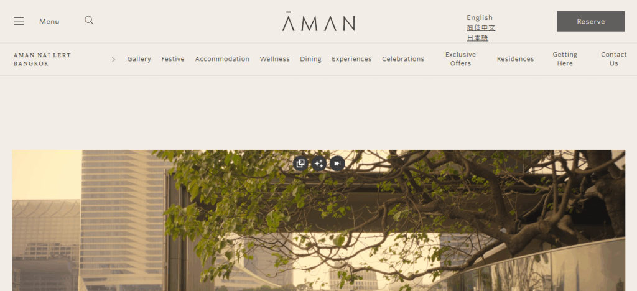This screenshot has height=291, width=637.
Task: Open video in picture-in-picture overlay icon
Action: point(300,164)
